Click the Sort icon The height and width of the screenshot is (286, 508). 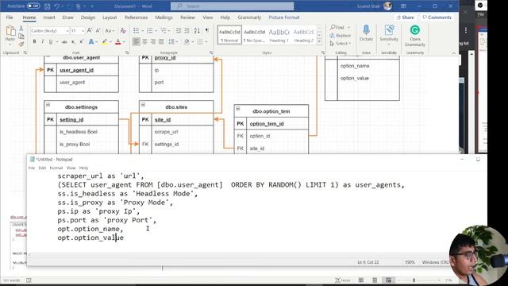tap(197, 30)
